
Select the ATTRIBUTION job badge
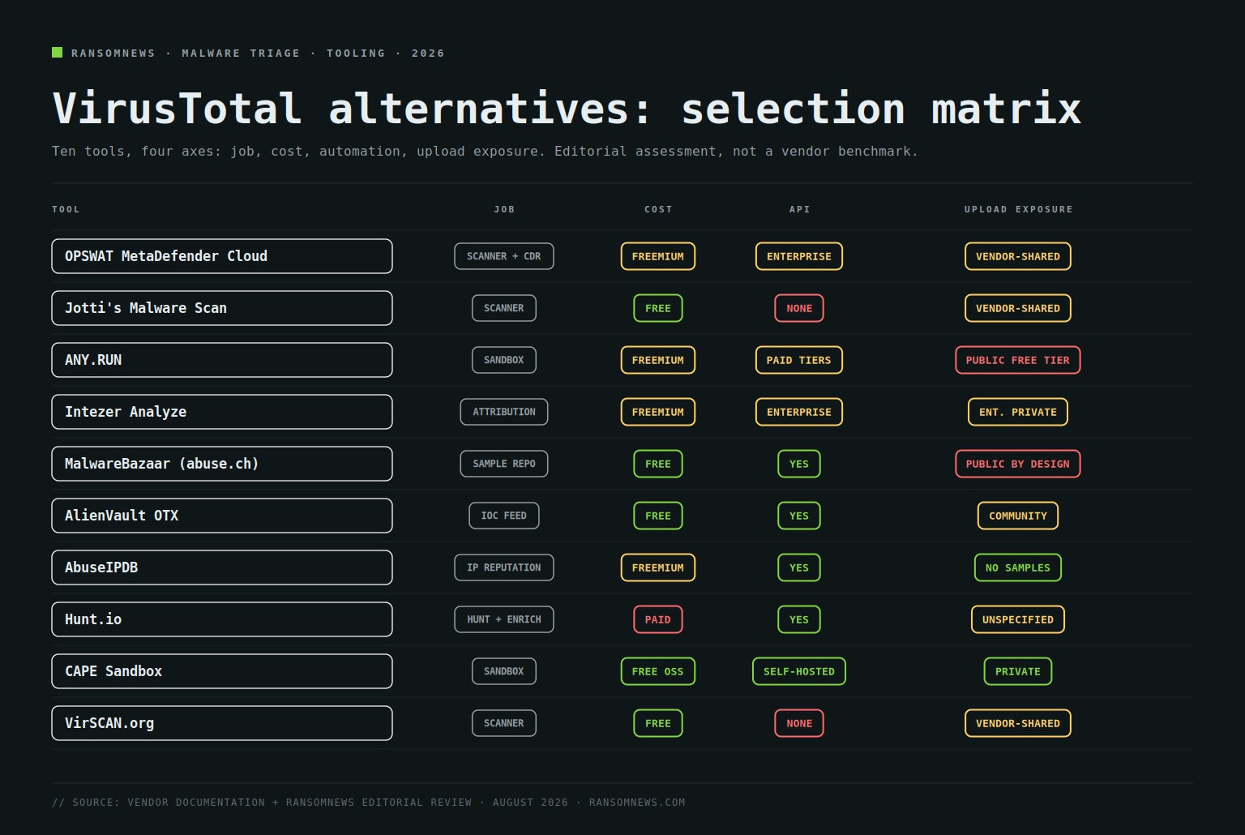pyautogui.click(x=504, y=412)
